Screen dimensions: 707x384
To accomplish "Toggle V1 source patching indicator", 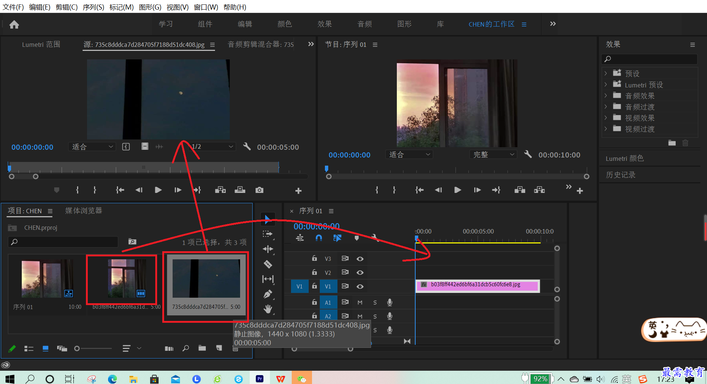I will [299, 286].
